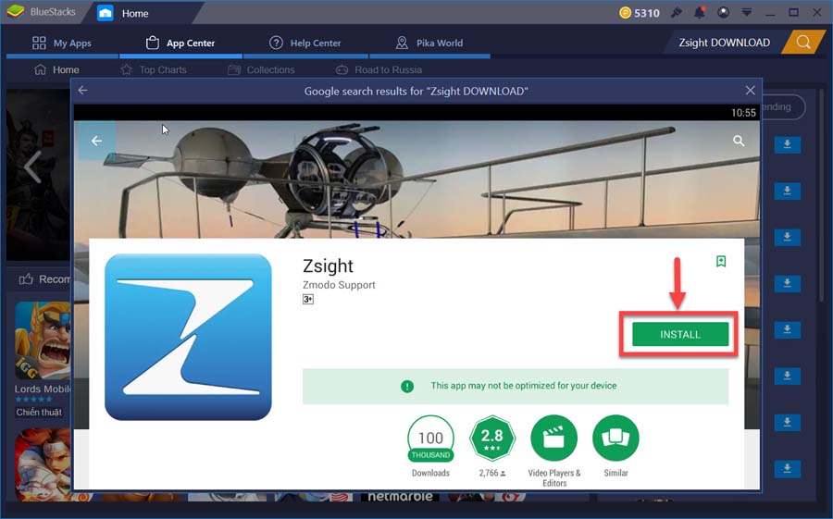833x519 pixels.
Task: Click the Zsight app icon
Action: click(x=188, y=337)
